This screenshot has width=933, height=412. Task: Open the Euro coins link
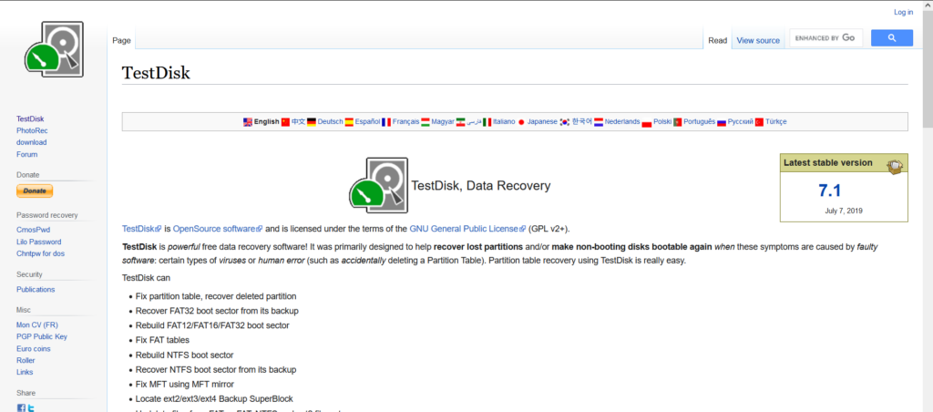(34, 349)
